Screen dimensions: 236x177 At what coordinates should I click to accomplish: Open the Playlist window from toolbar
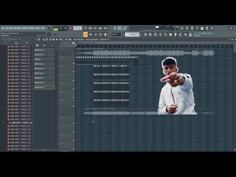click(x=146, y=34)
